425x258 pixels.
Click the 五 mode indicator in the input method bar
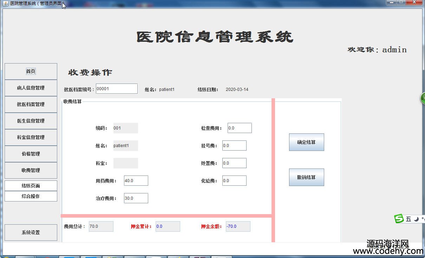[x=408, y=219]
